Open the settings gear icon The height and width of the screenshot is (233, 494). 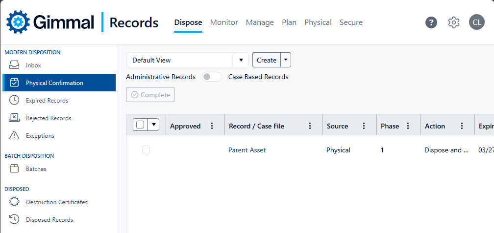point(454,22)
